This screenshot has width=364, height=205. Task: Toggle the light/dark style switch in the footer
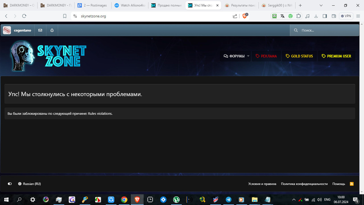[x=10, y=184]
